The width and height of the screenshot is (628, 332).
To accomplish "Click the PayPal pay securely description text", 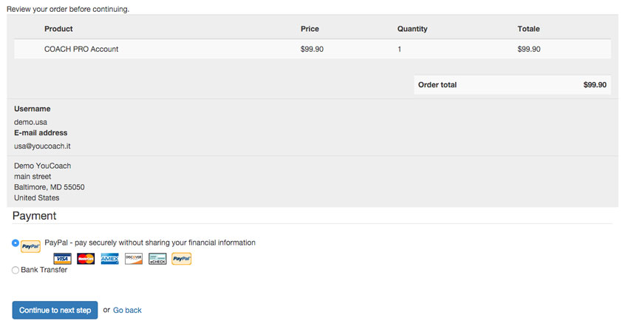I will click(x=150, y=243).
